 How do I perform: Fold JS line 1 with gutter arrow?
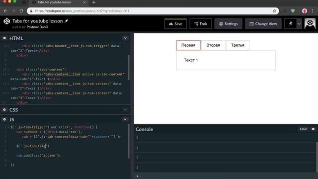point(8,127)
